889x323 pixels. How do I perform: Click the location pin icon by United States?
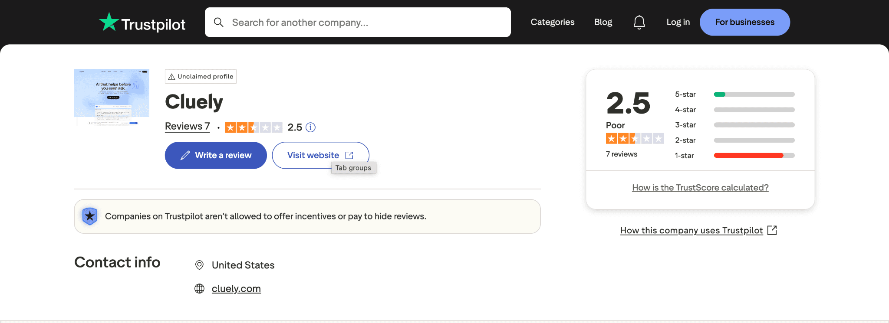point(199,265)
